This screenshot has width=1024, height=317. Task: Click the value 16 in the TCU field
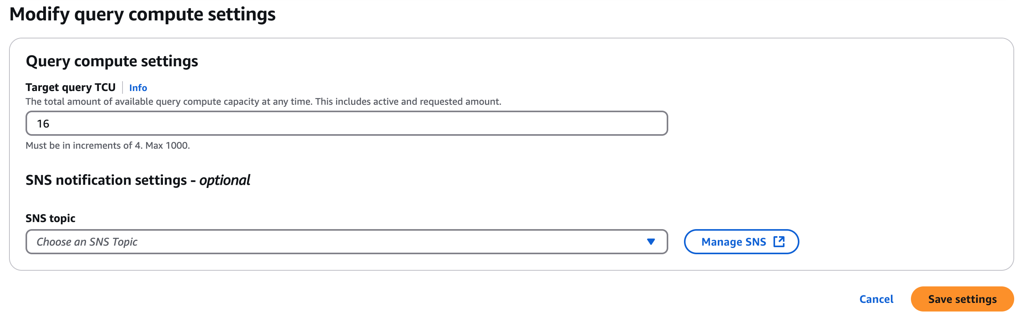43,124
